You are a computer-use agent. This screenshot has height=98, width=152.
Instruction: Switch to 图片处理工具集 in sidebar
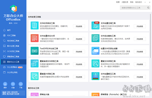(x=13, y=46)
